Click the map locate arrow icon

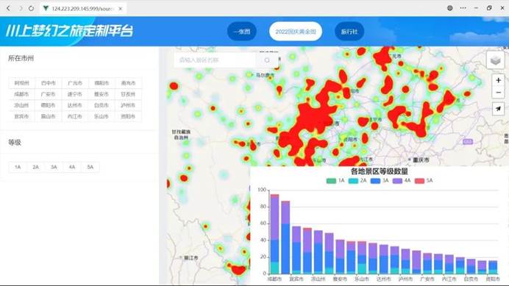tap(498, 109)
